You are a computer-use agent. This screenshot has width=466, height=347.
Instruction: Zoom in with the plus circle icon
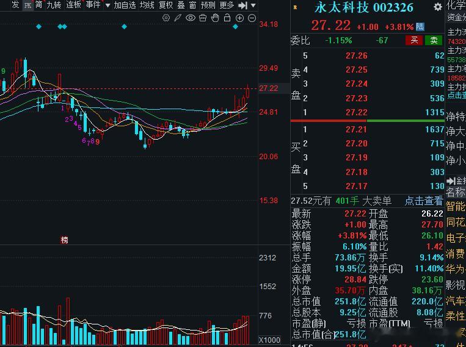(239, 18)
